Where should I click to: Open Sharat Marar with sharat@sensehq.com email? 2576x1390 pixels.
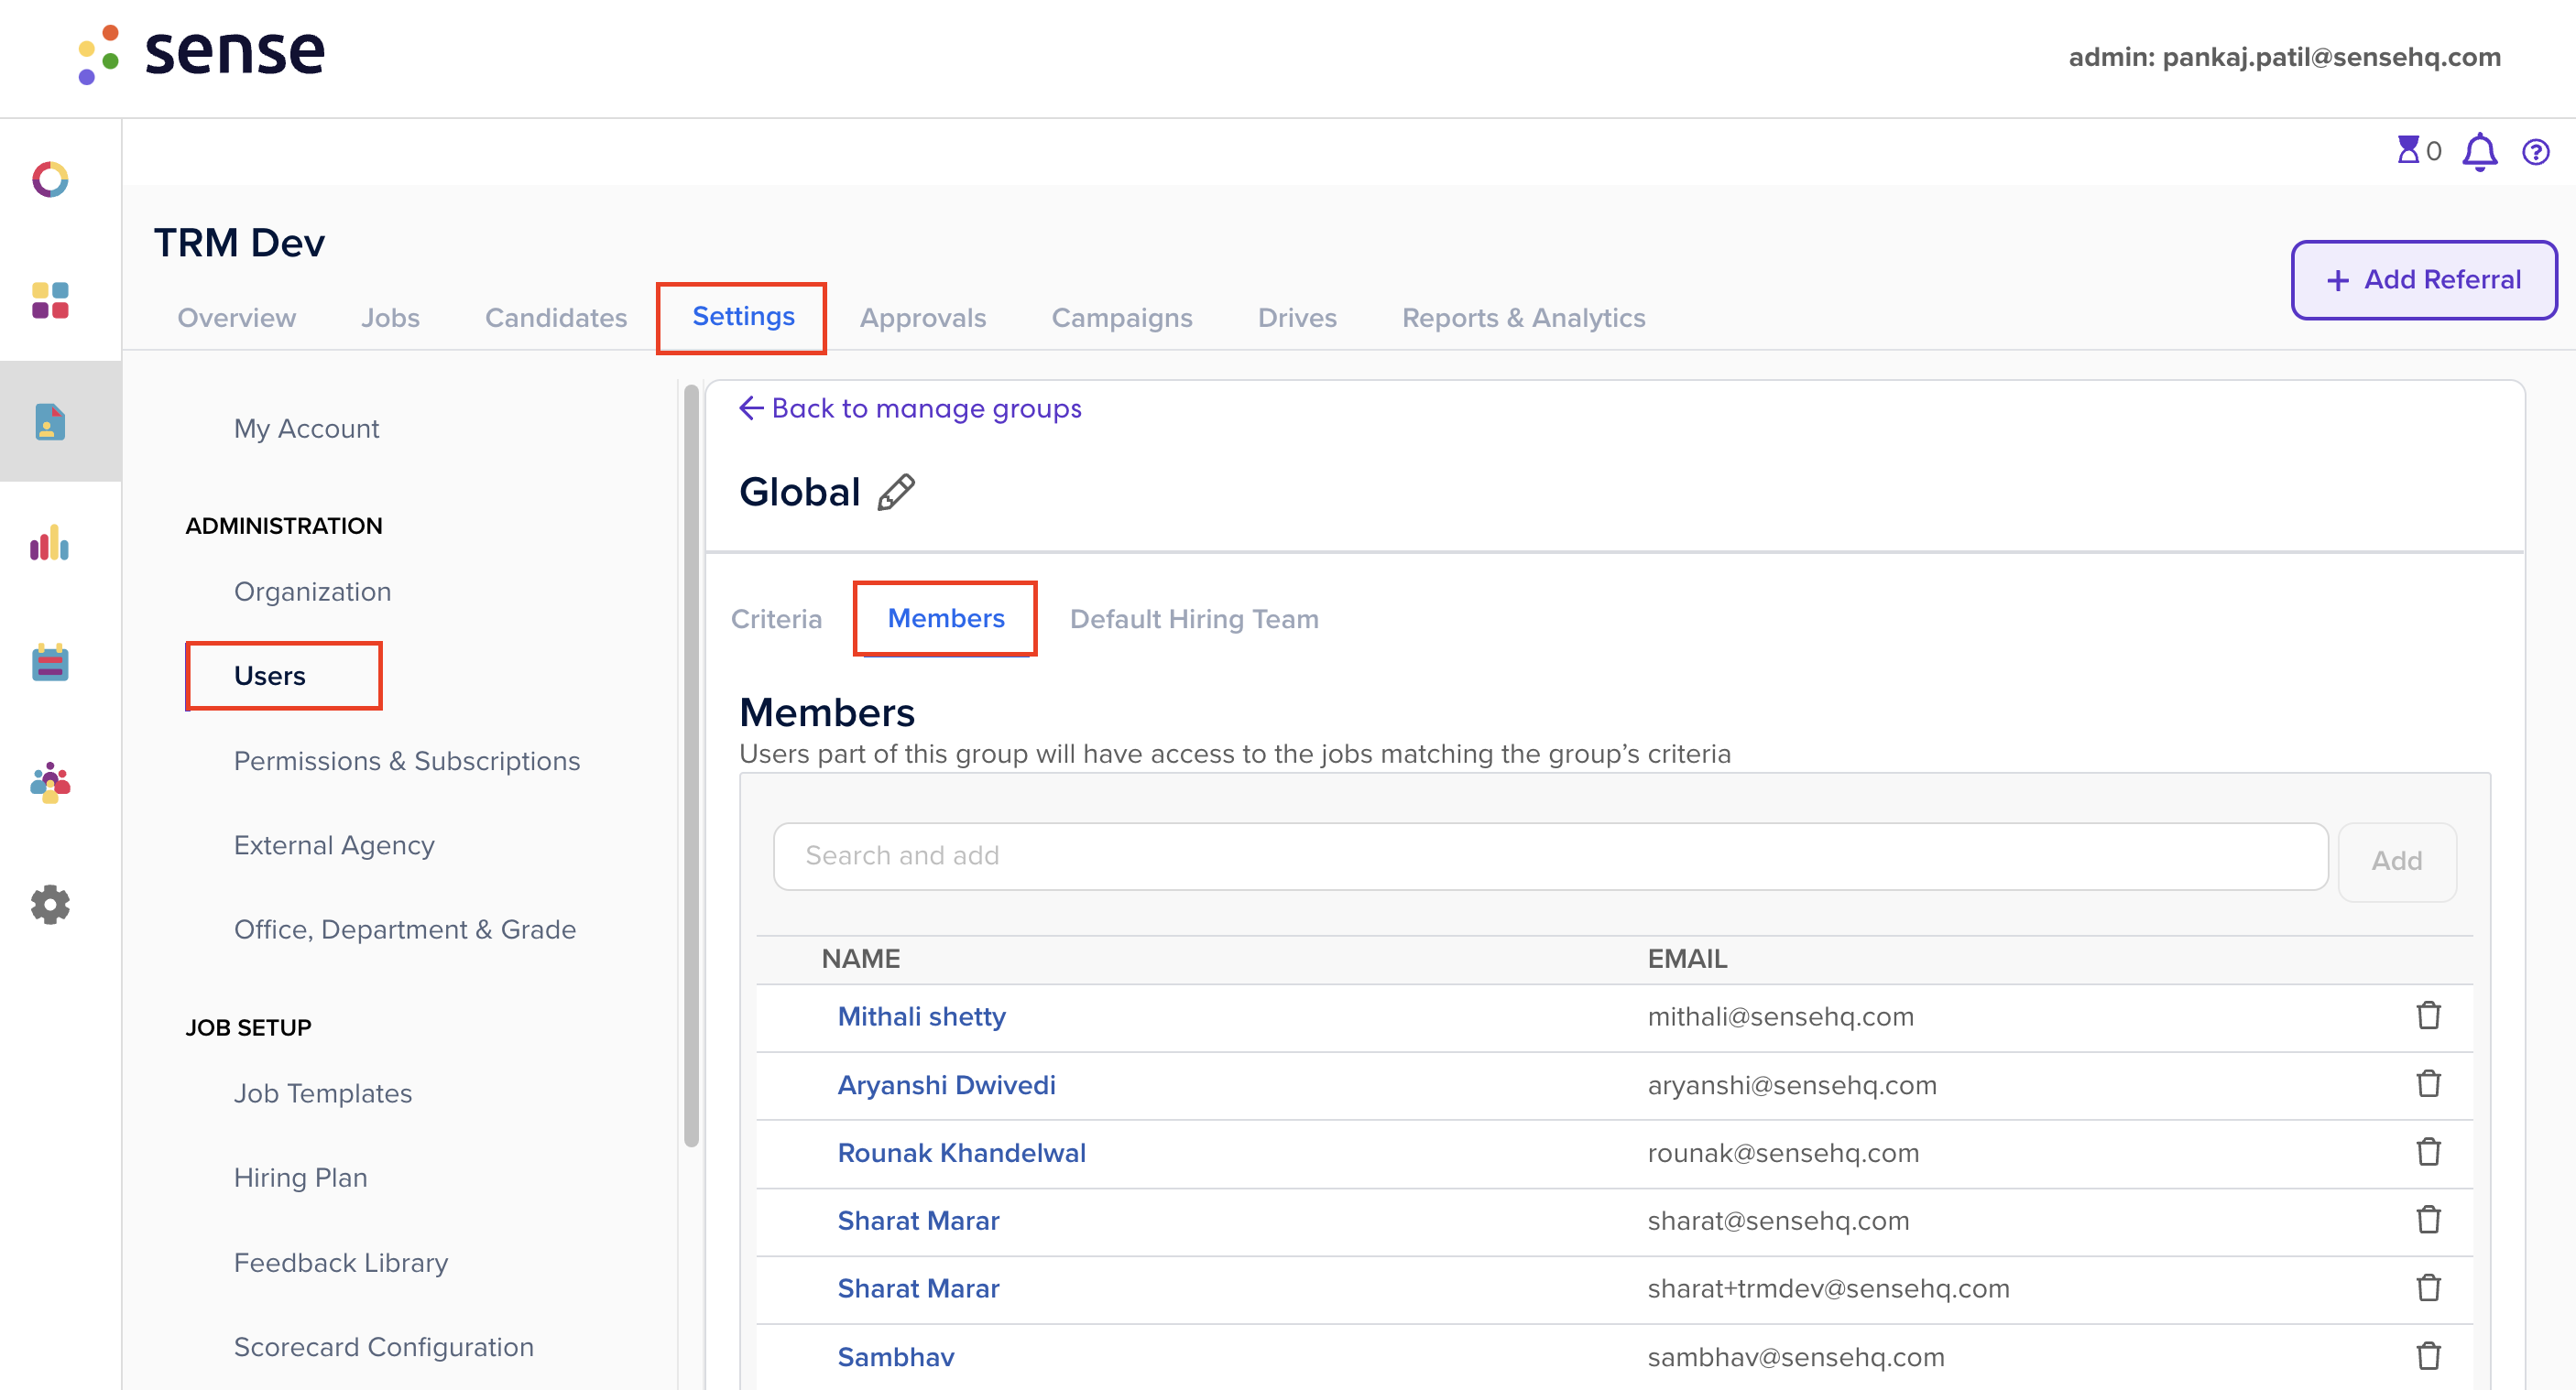[919, 1220]
